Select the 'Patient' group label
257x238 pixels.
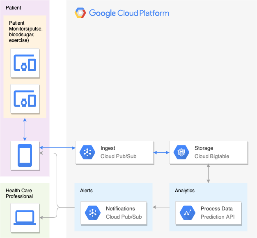(14, 8)
